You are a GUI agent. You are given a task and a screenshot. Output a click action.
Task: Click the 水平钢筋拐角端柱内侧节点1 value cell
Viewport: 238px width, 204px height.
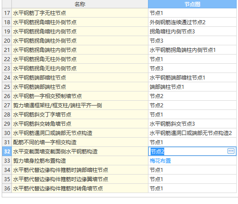point(192,50)
